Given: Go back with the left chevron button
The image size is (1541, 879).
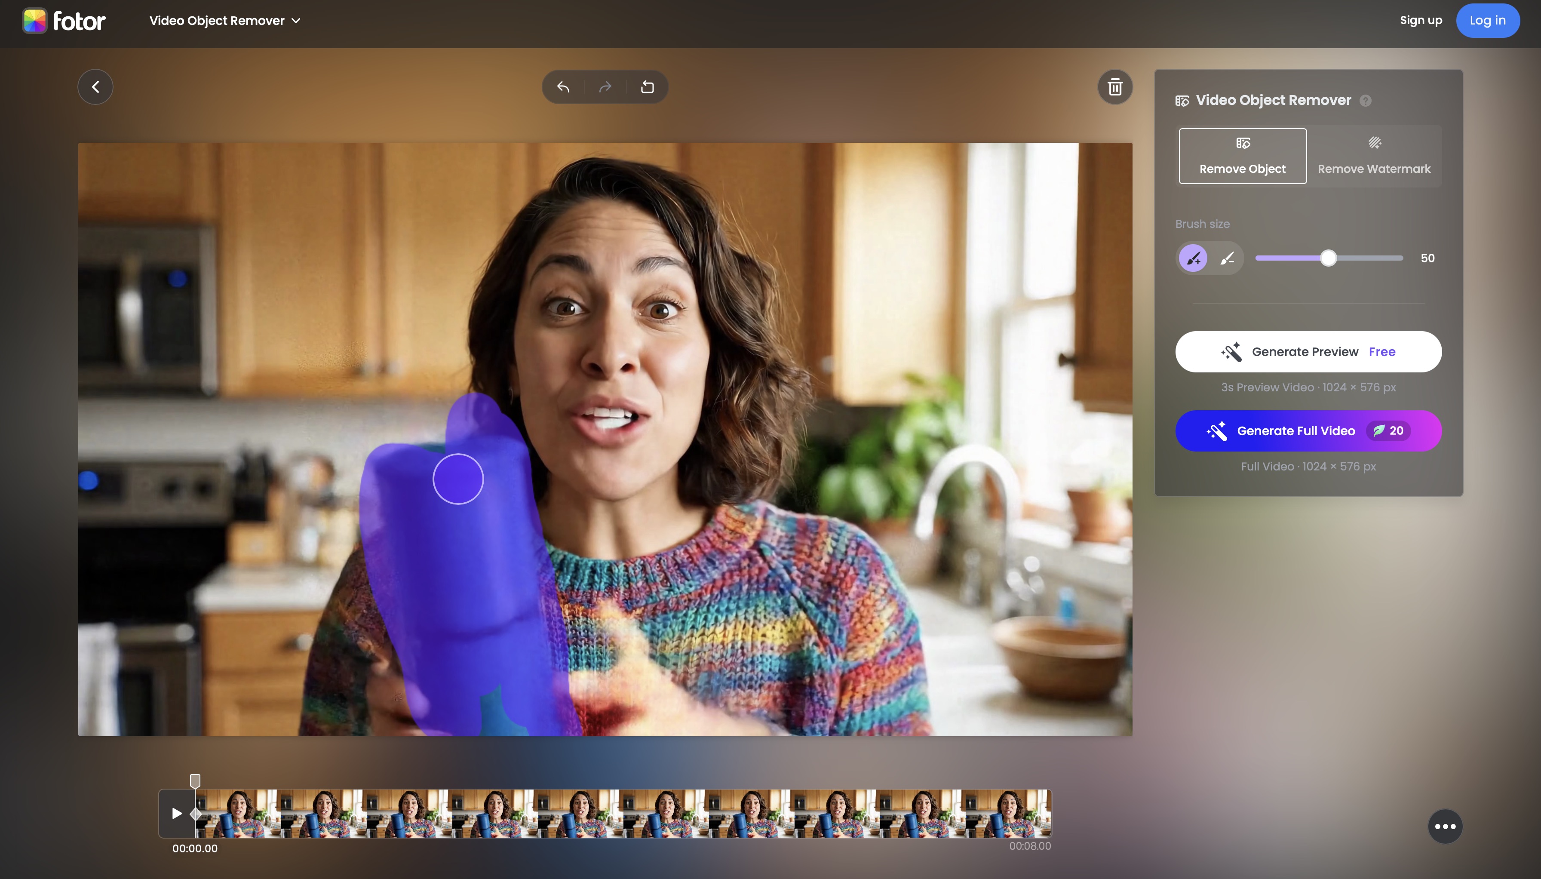Looking at the screenshot, I should click(95, 87).
